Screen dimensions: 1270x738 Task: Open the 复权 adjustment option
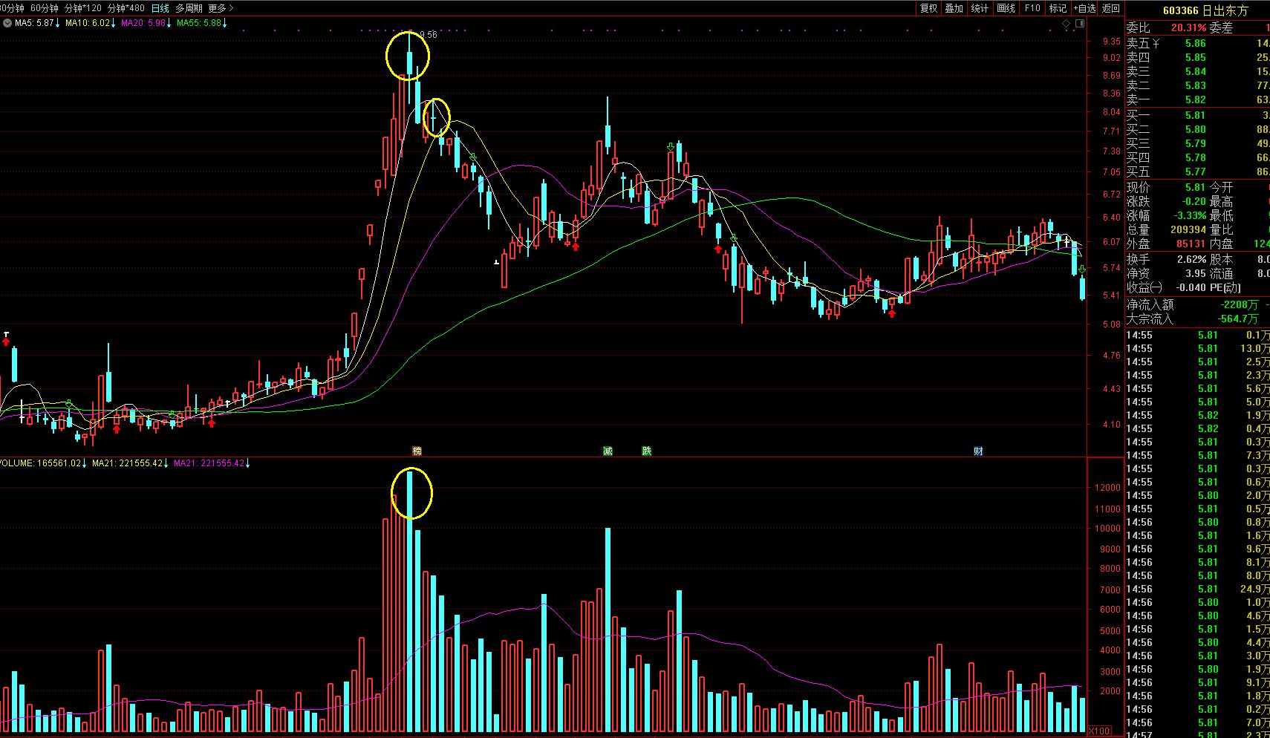click(928, 8)
